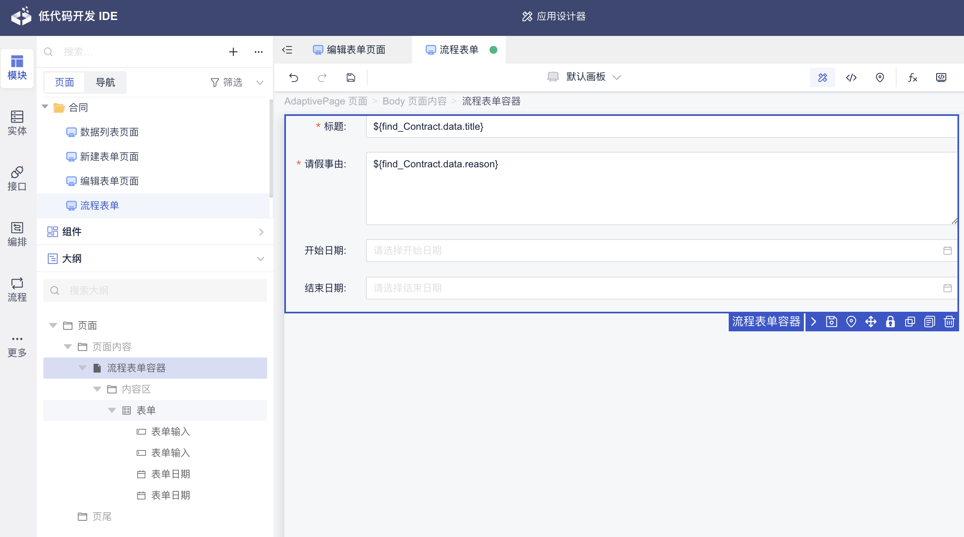964x537 pixels.
Task: Click the 筛选 filter button
Action: 227,82
